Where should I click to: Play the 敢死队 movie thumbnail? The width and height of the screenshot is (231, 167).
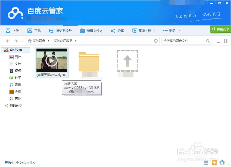point(52,60)
